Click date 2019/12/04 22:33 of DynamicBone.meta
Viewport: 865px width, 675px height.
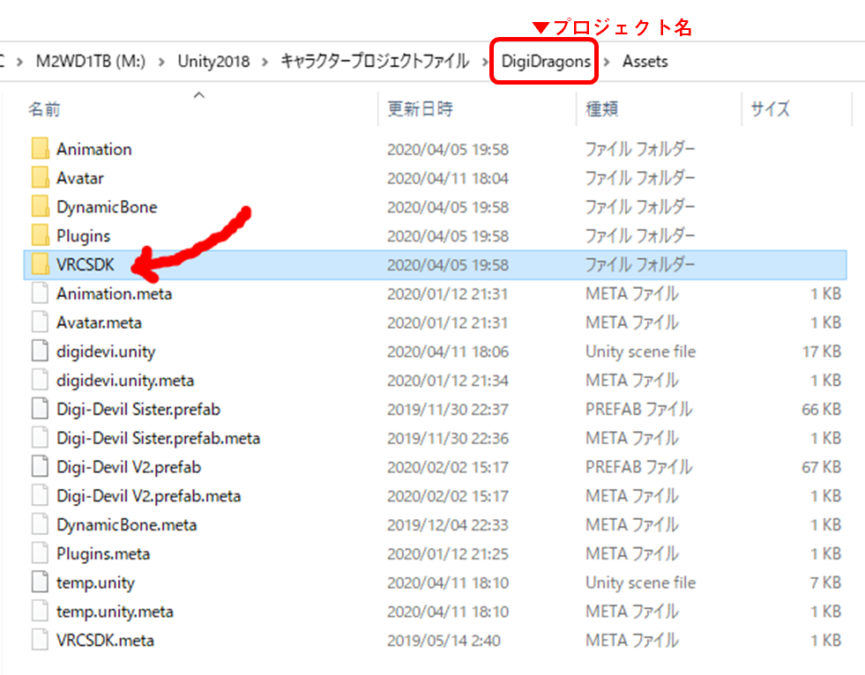point(447,525)
